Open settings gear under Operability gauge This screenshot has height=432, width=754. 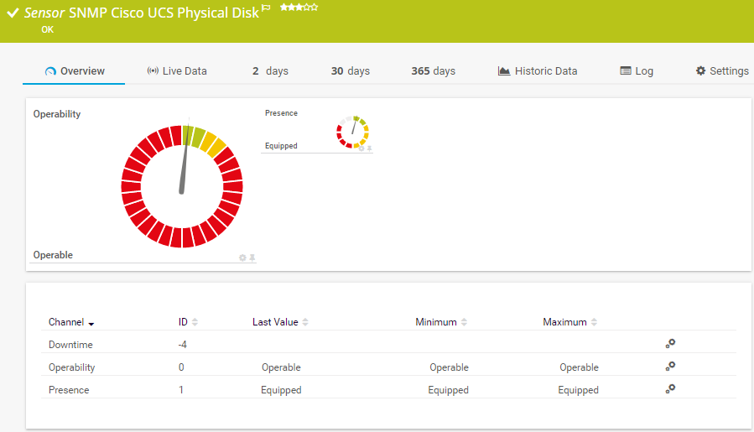(x=242, y=258)
